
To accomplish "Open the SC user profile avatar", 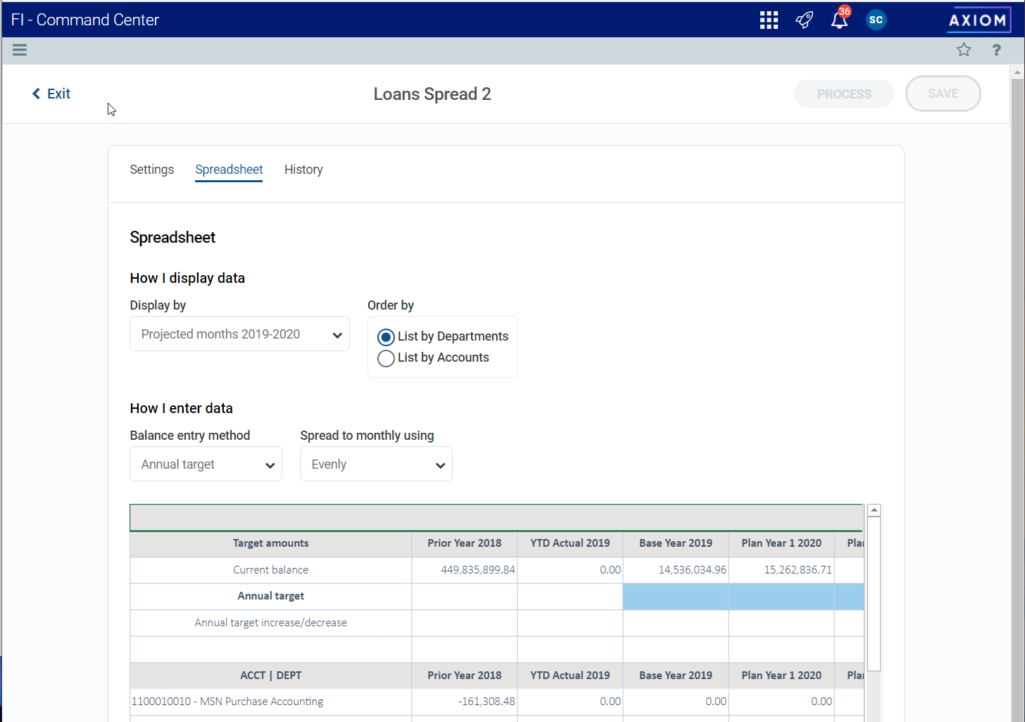I will pos(876,20).
